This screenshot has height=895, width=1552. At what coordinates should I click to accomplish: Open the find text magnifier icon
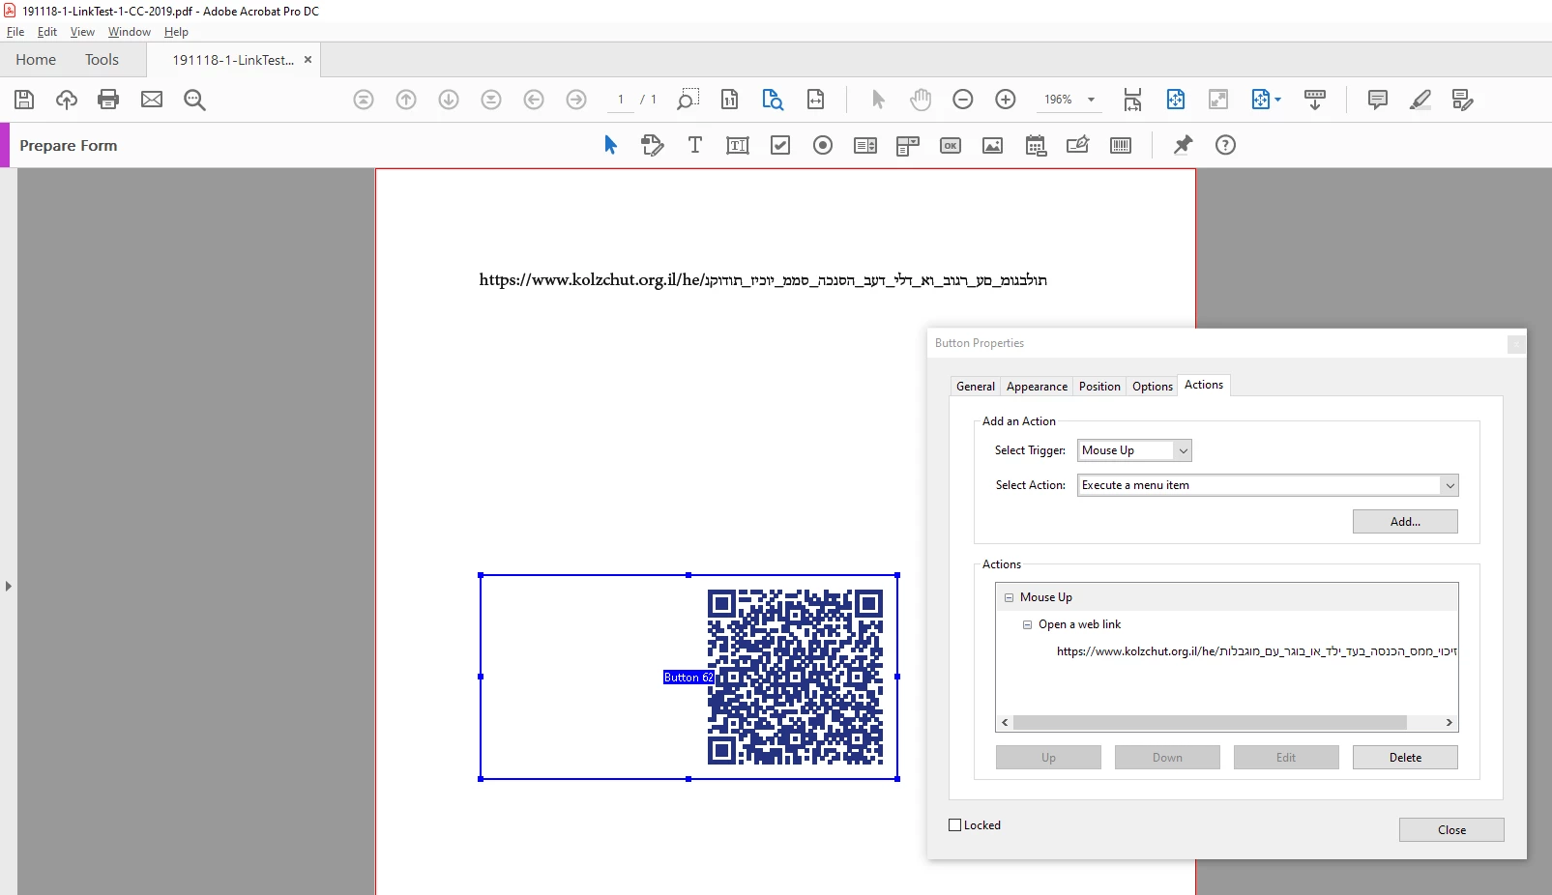(x=194, y=100)
